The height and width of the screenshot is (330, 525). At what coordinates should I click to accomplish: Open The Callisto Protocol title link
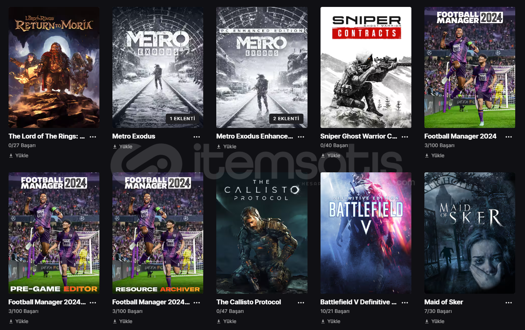(x=249, y=302)
